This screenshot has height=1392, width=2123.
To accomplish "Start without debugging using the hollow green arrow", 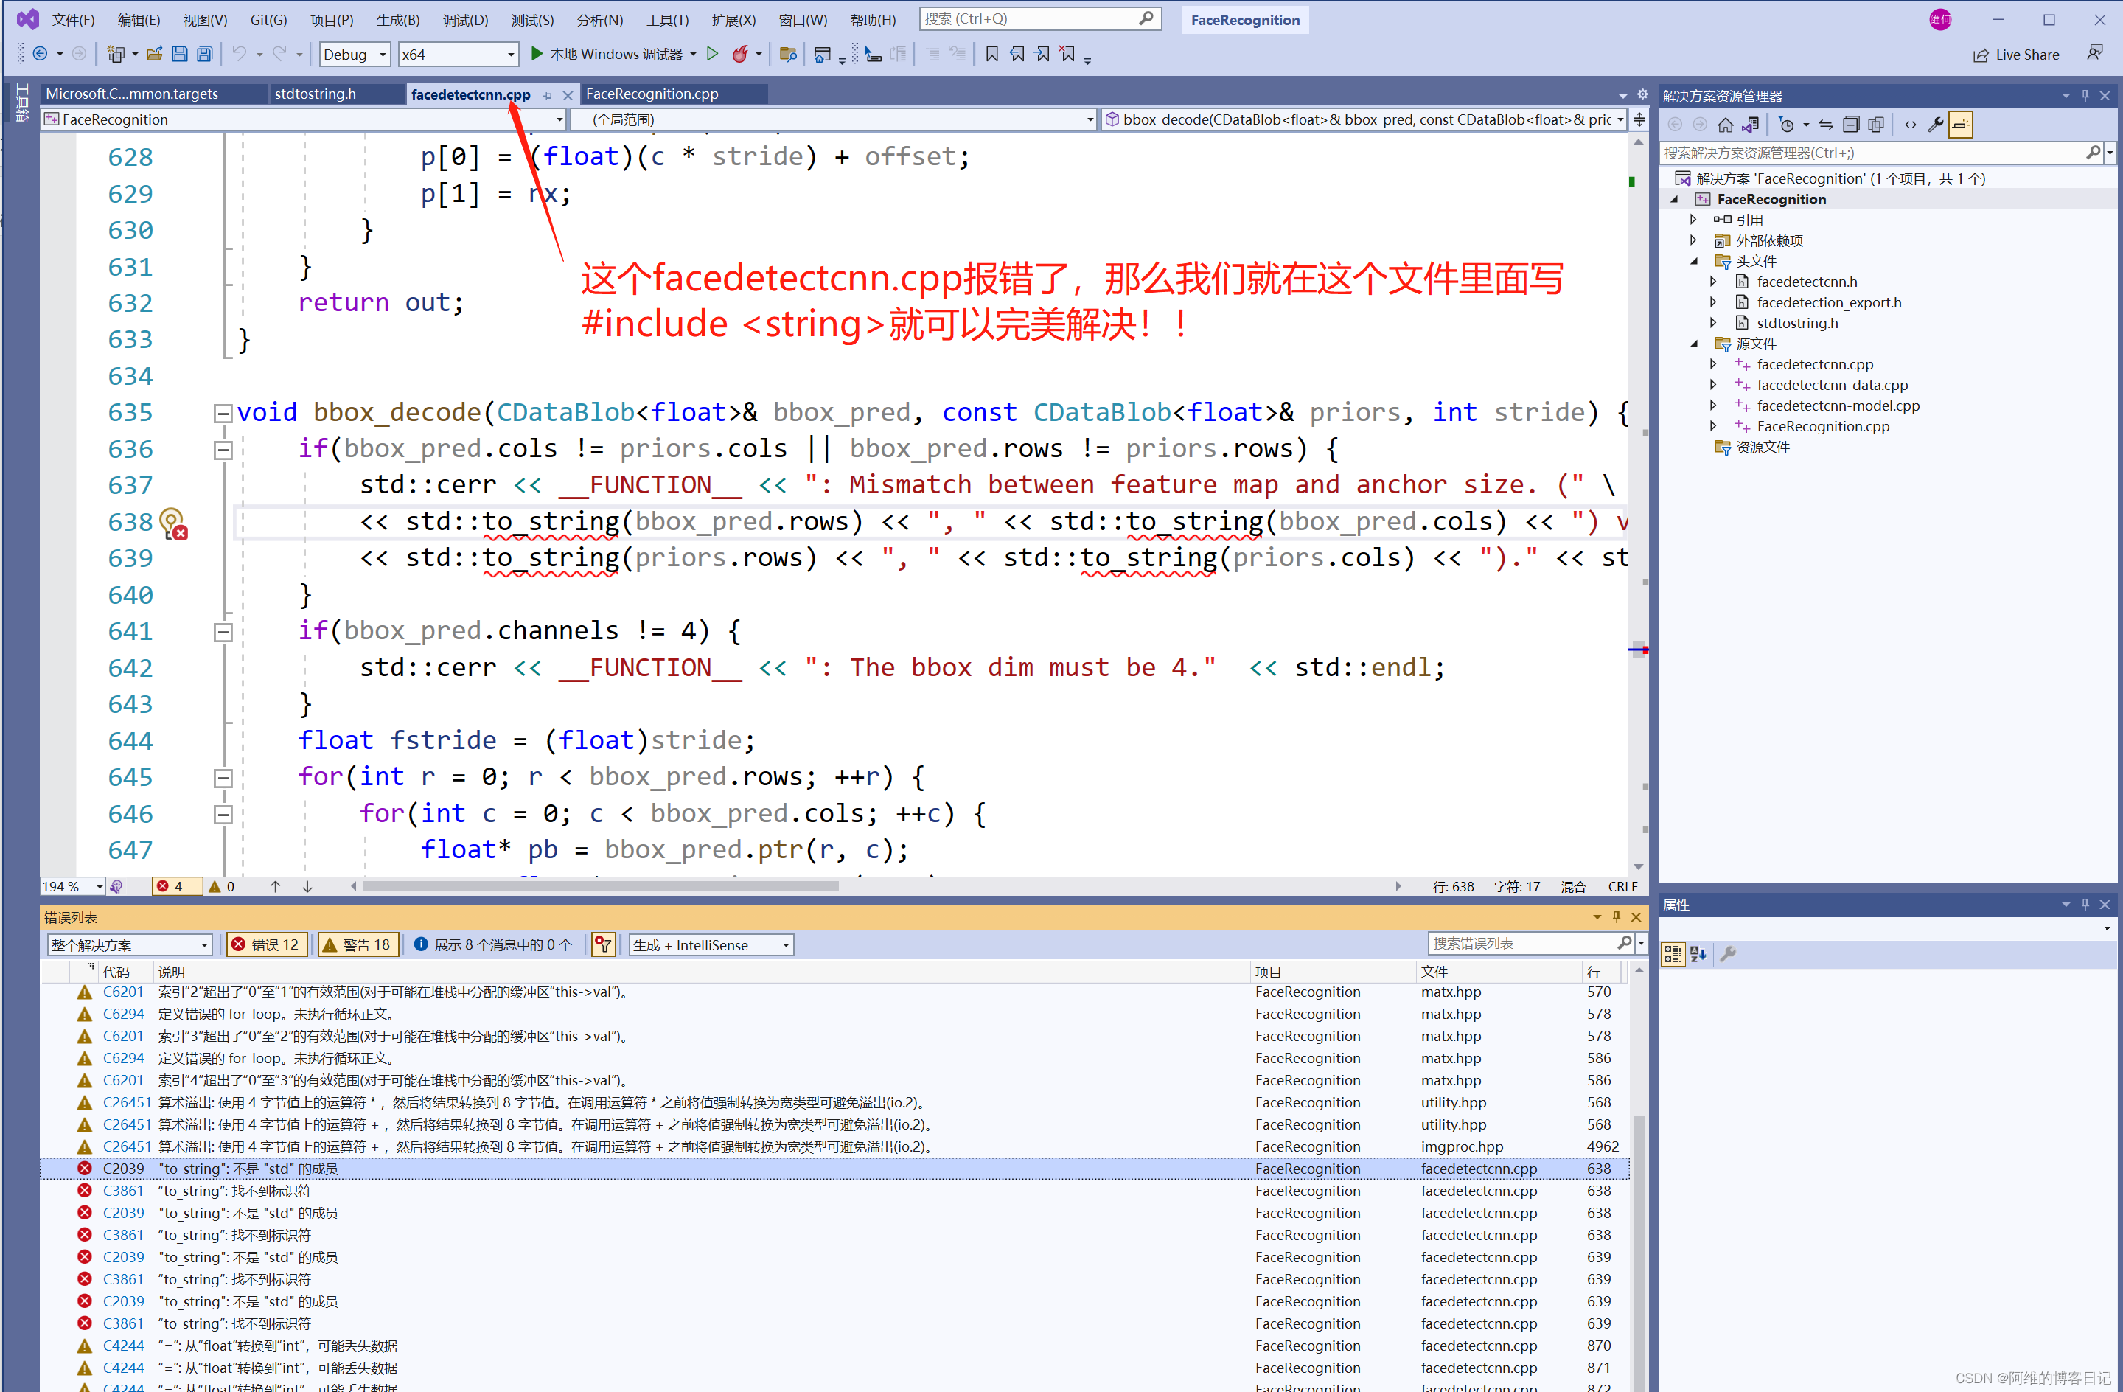I will (x=712, y=55).
